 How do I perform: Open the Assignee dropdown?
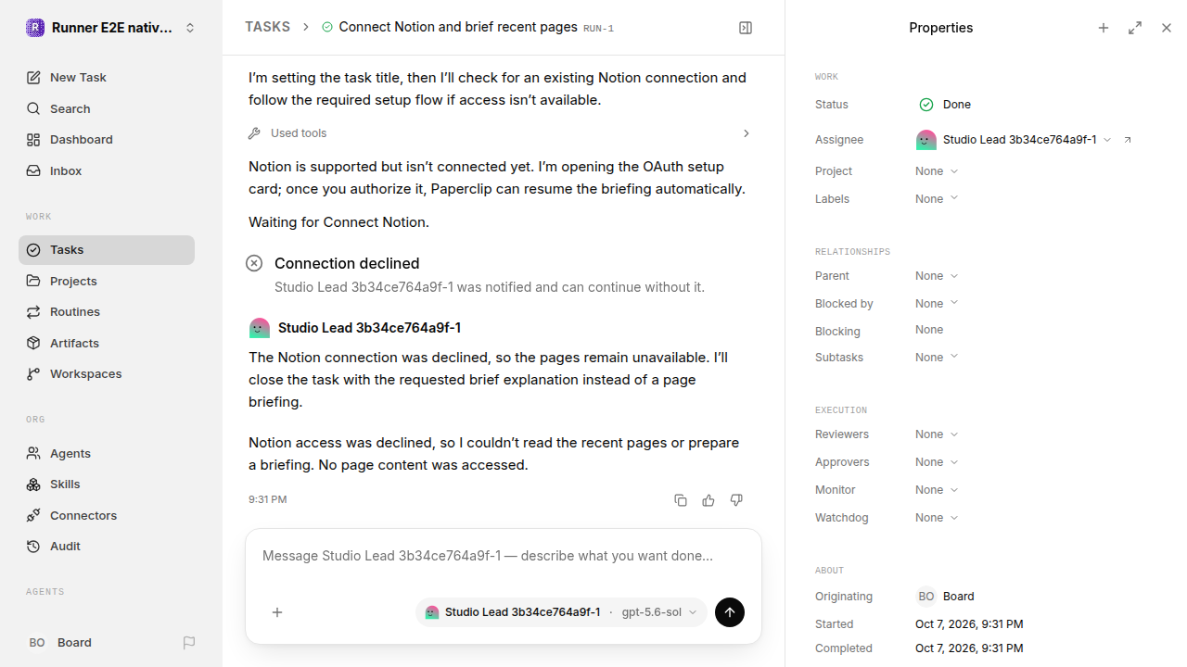coord(1014,140)
